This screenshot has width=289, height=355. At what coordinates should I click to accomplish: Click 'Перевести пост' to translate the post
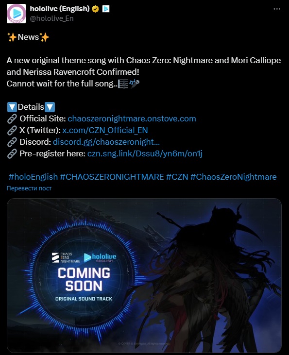pyautogui.click(x=29, y=188)
